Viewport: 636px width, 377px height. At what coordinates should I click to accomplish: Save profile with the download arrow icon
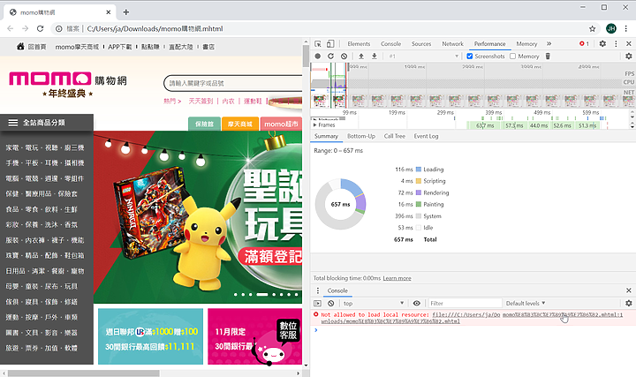374,56
